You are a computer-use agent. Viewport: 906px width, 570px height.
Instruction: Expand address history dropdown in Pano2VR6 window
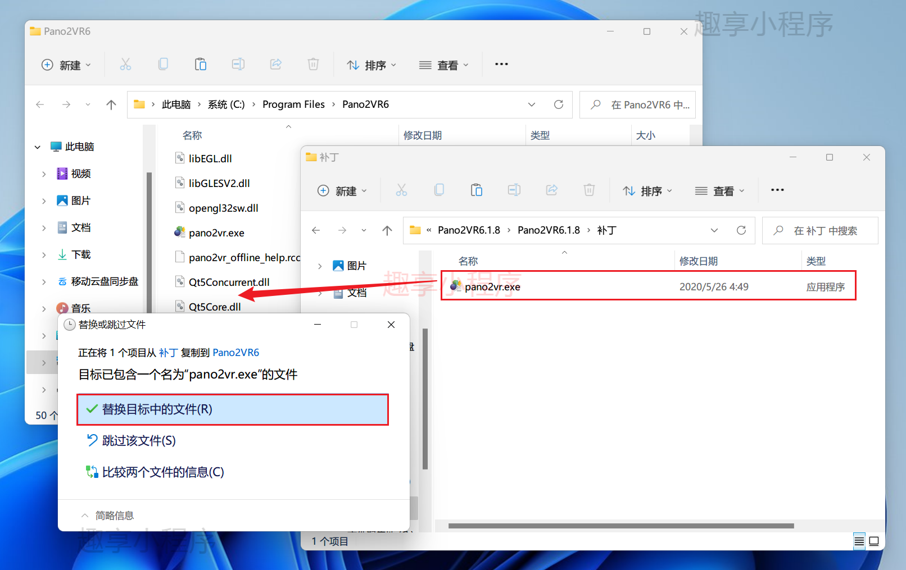pyautogui.click(x=532, y=104)
